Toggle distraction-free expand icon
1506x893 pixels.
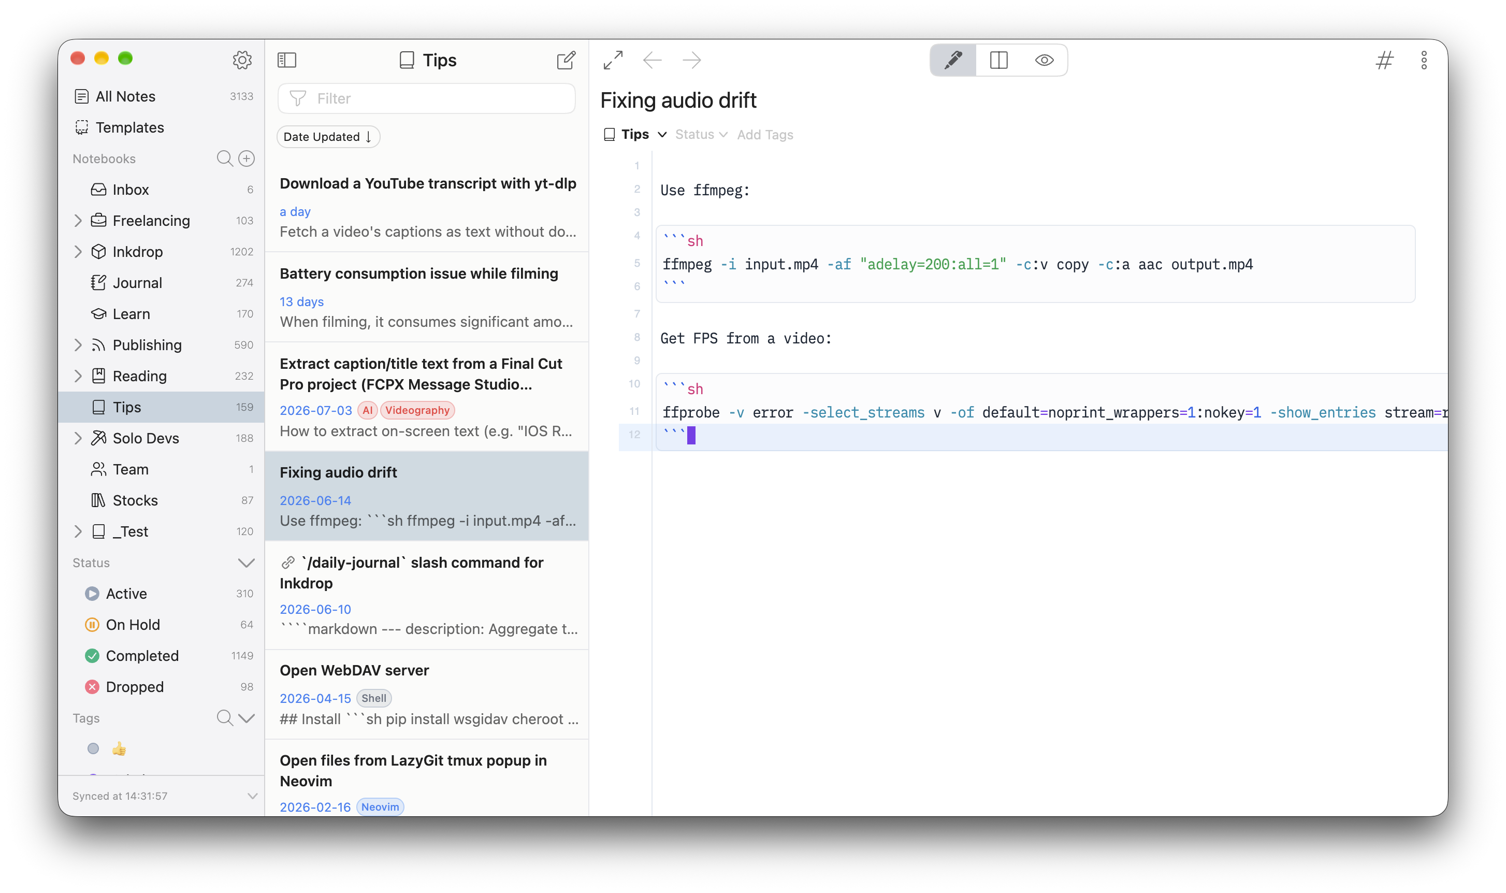(613, 60)
